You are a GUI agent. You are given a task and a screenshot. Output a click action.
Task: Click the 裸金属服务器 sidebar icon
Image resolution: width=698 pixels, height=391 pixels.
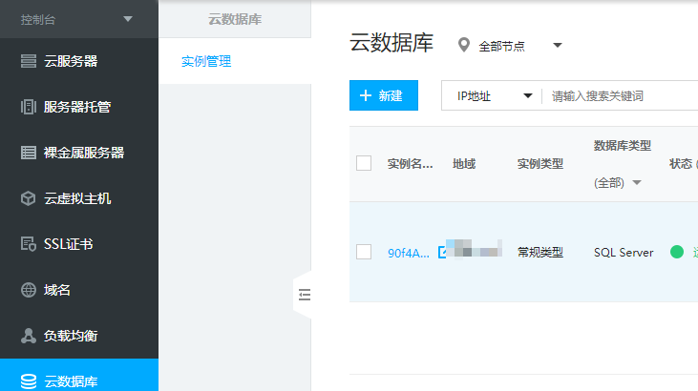(29, 153)
